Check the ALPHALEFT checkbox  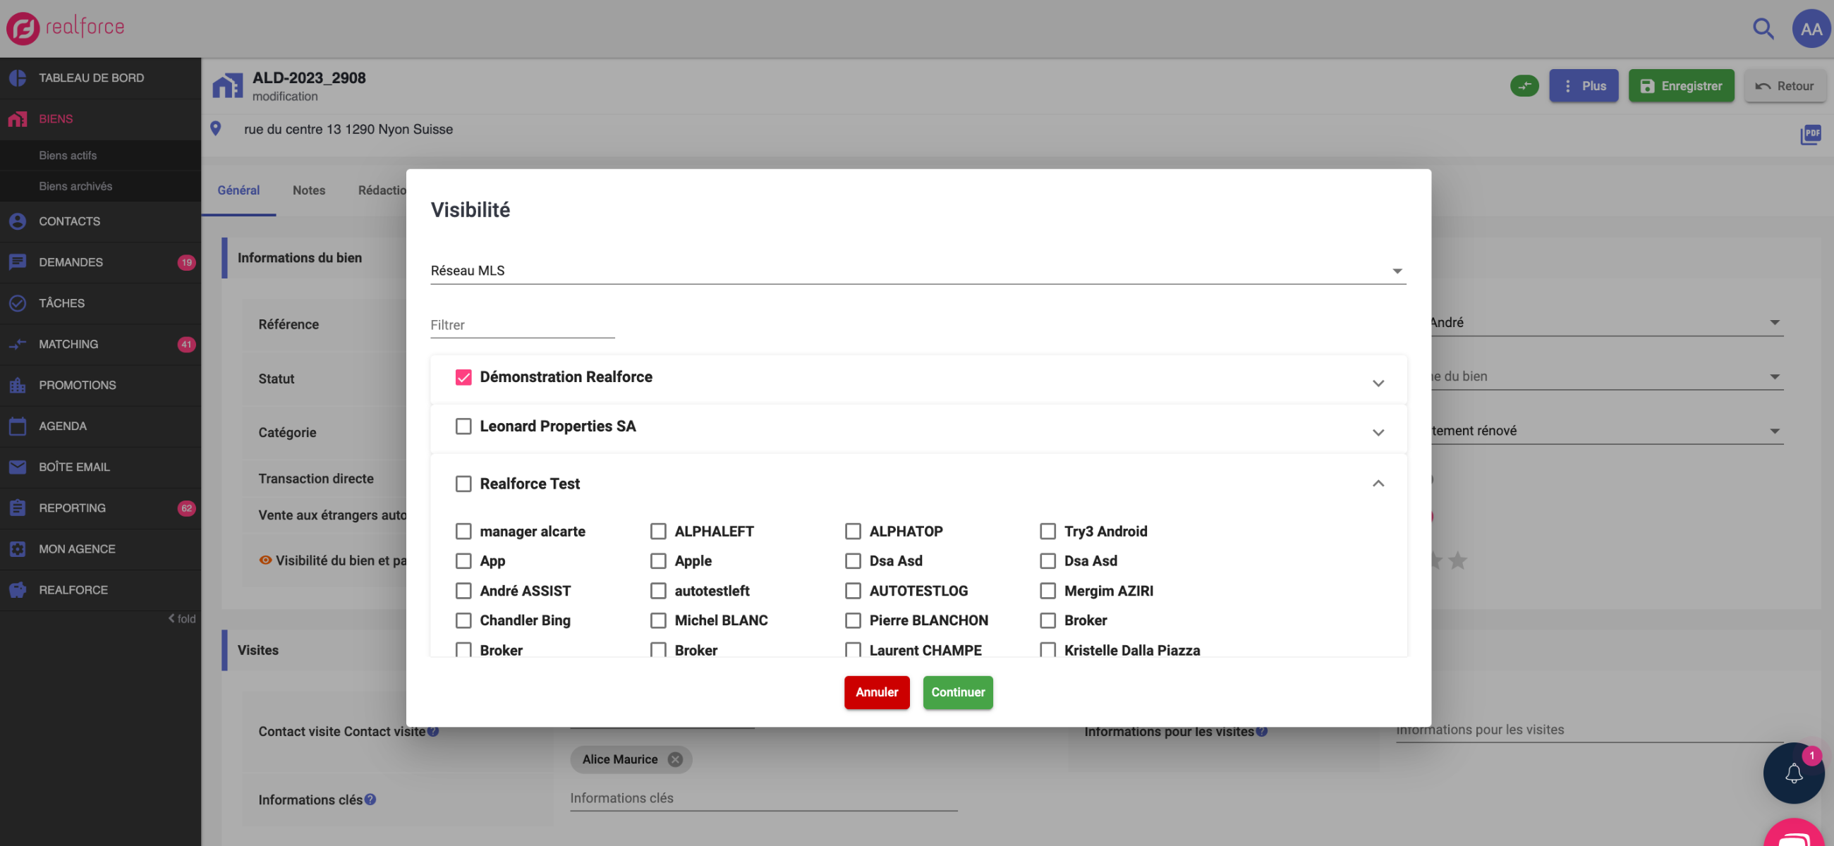pos(659,532)
